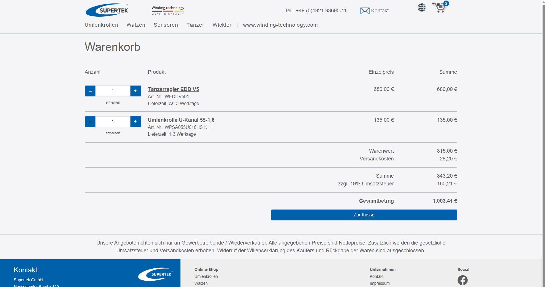The width and height of the screenshot is (546, 287).
Task: Open the Impressum footer link
Action: tap(380, 283)
